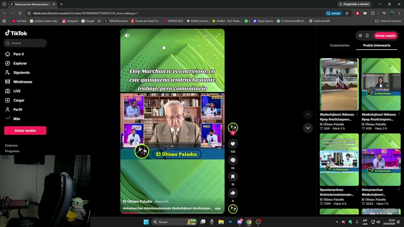Open the get-app phone icon in the header

click(367, 36)
